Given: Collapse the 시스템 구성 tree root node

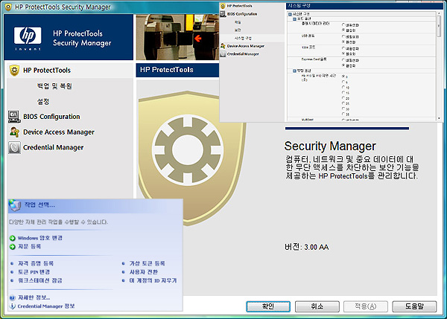Looking at the screenshot, I should 290,14.
